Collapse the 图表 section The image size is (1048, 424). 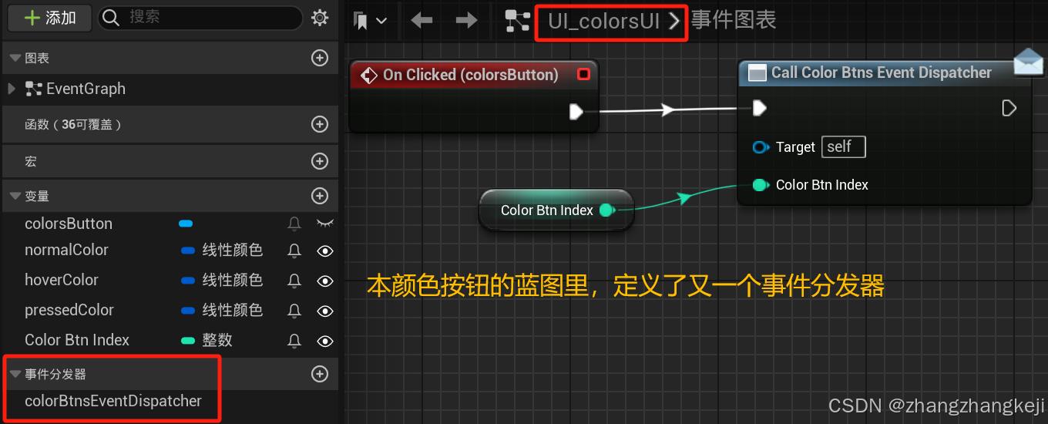(15, 59)
